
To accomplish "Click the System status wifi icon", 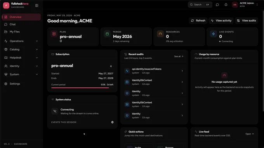I will point(52,100).
